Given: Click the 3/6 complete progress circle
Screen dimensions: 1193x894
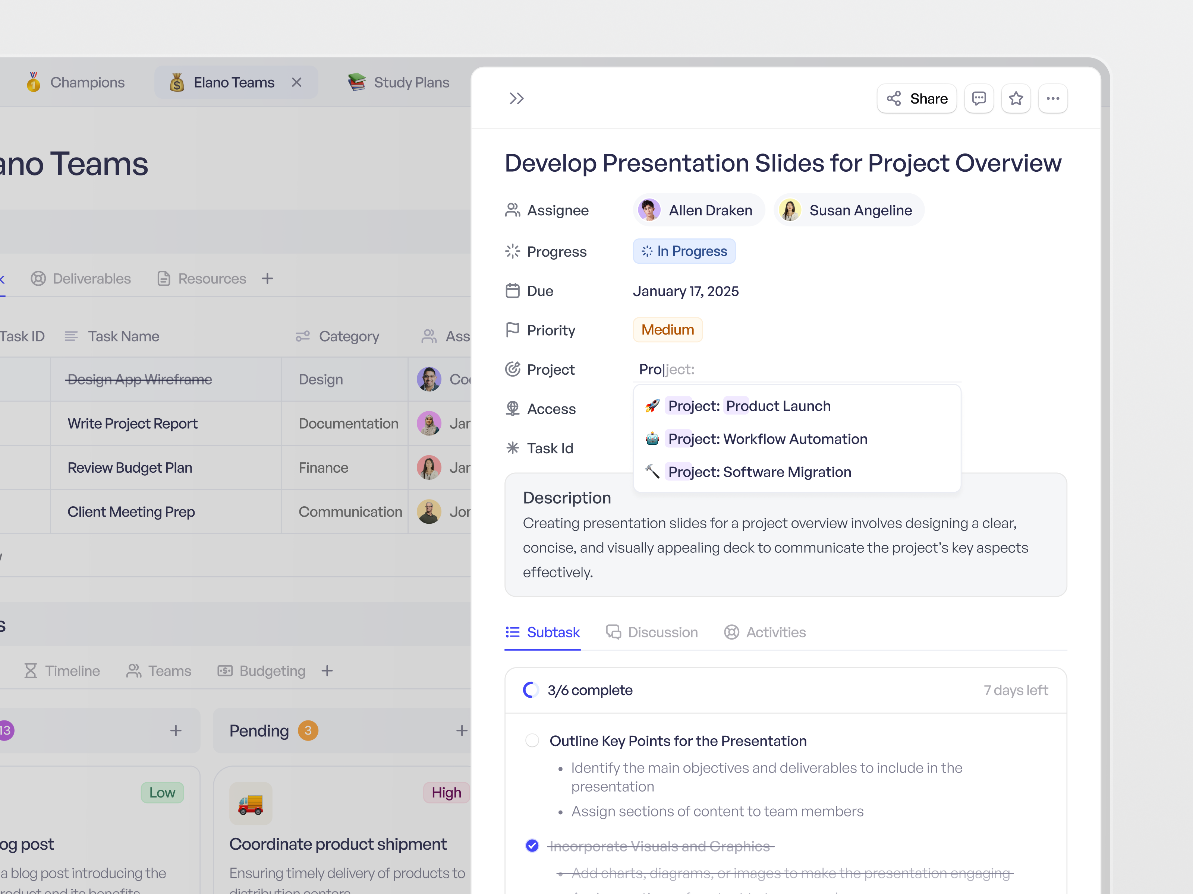Looking at the screenshot, I should pyautogui.click(x=531, y=690).
